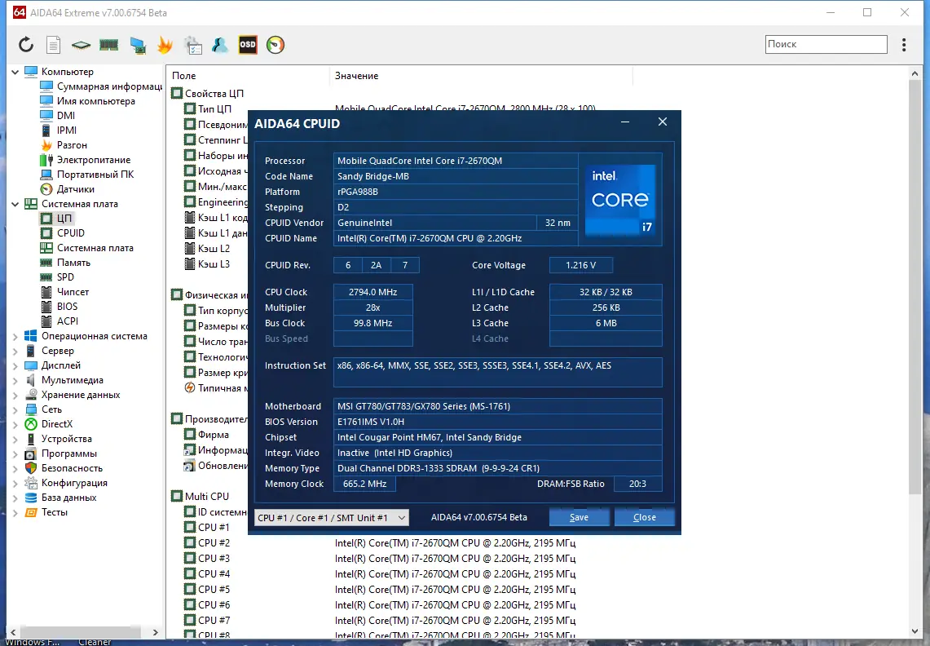Expand the Мультимедиа tree node
The width and height of the screenshot is (930, 646).
coord(15,380)
